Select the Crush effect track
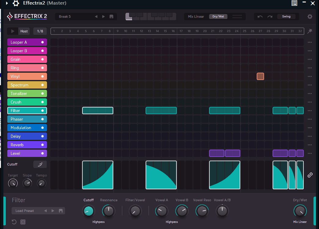319x229 pixels. pyautogui.click(x=27, y=102)
